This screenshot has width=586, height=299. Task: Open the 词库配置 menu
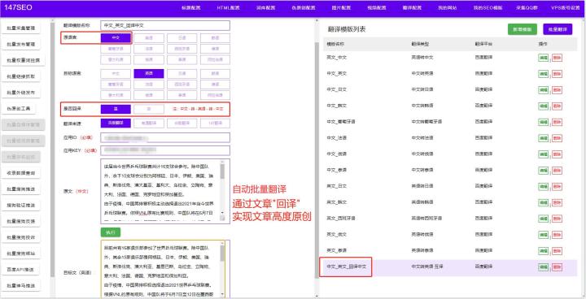(265, 8)
